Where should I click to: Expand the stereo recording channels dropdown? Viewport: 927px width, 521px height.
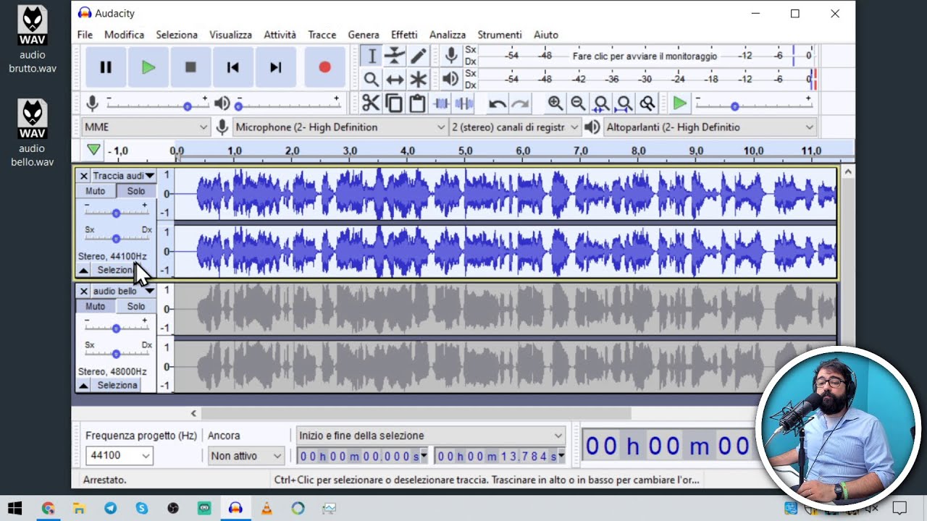pyautogui.click(x=515, y=127)
